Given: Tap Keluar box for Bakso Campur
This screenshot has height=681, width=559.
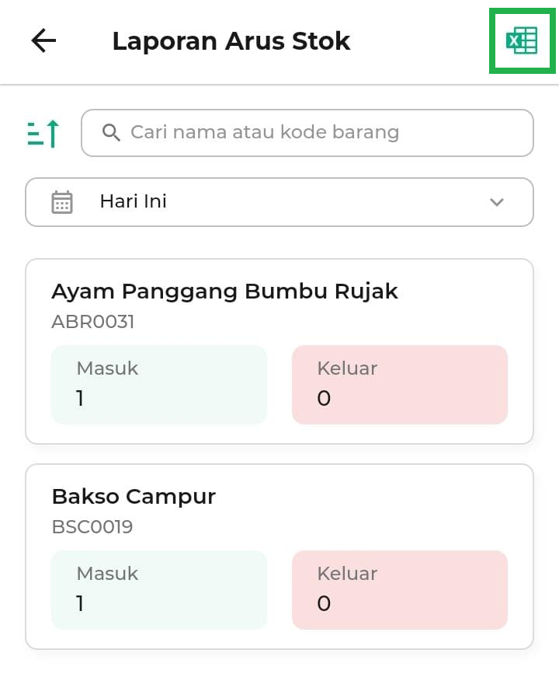Looking at the screenshot, I should [x=400, y=590].
